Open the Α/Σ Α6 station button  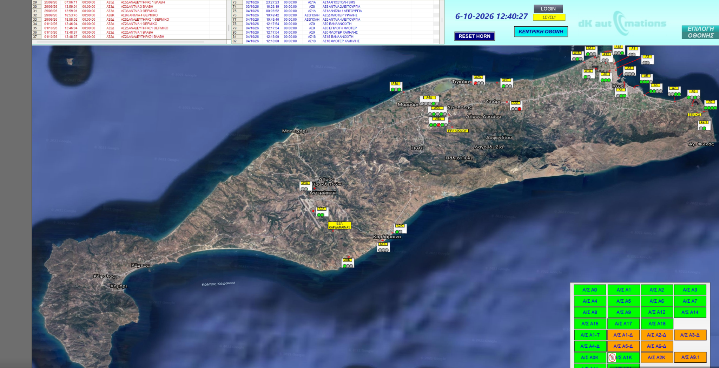(x=657, y=301)
